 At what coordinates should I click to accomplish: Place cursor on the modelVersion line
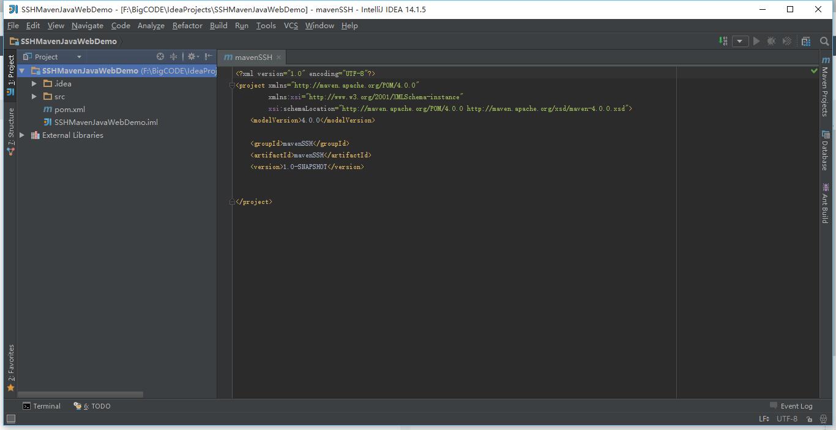[x=313, y=120]
